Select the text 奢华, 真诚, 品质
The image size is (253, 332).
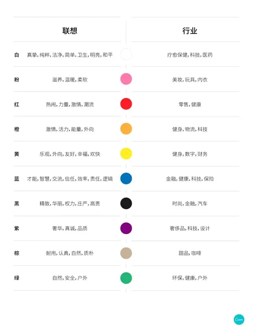tap(70, 228)
